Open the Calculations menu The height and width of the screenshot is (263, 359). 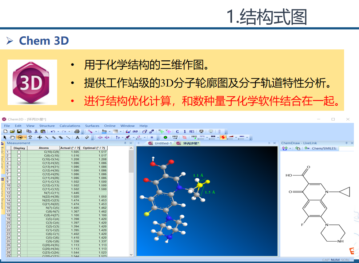(70, 126)
